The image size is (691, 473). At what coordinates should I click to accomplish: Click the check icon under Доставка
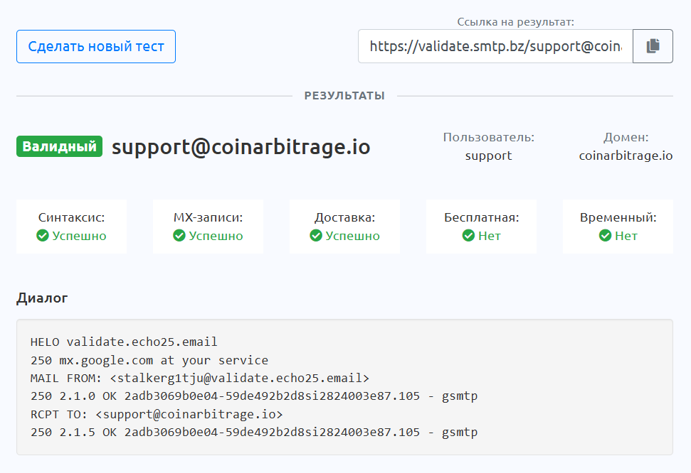point(316,236)
